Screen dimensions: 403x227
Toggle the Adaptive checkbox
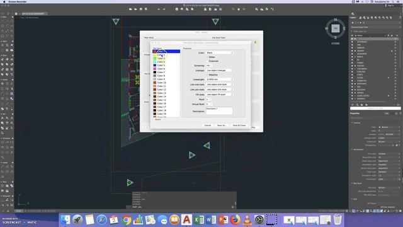pyautogui.click(x=207, y=75)
